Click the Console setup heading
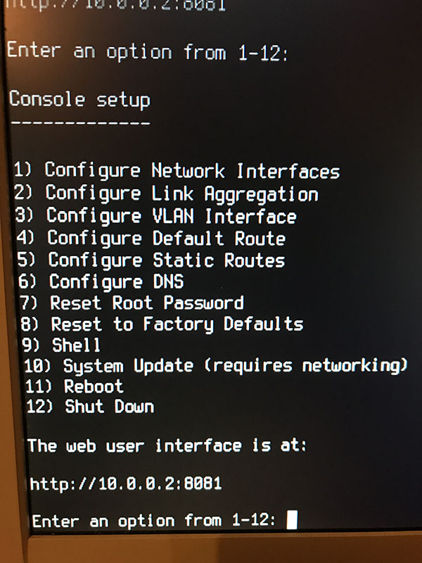 coord(79,99)
